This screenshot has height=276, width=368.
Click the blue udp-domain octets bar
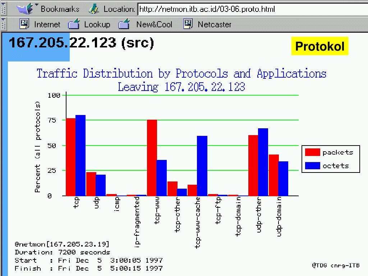click(283, 179)
